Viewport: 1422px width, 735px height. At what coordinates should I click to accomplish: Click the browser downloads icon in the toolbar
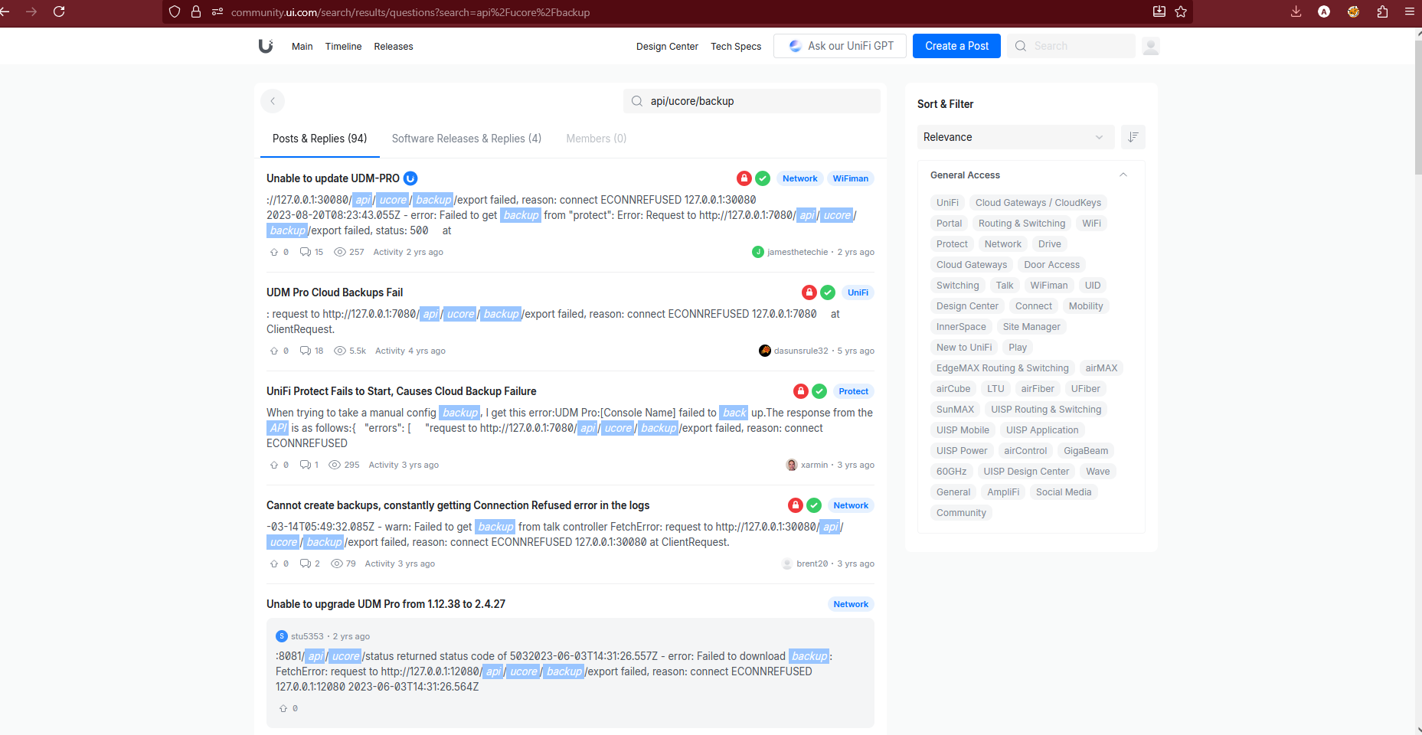(x=1296, y=12)
